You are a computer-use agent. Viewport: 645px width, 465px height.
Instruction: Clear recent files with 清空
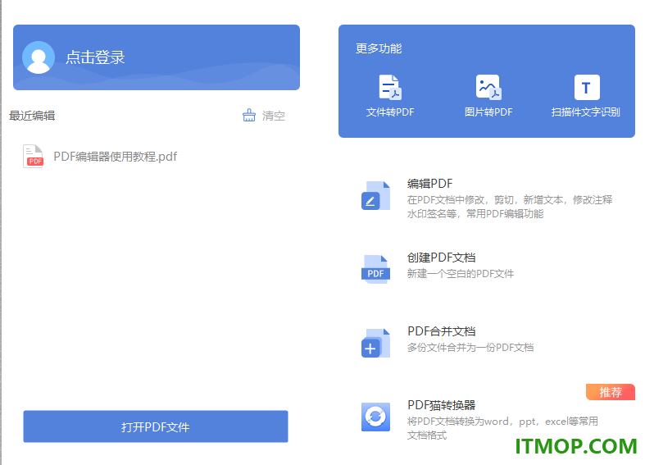tap(274, 116)
